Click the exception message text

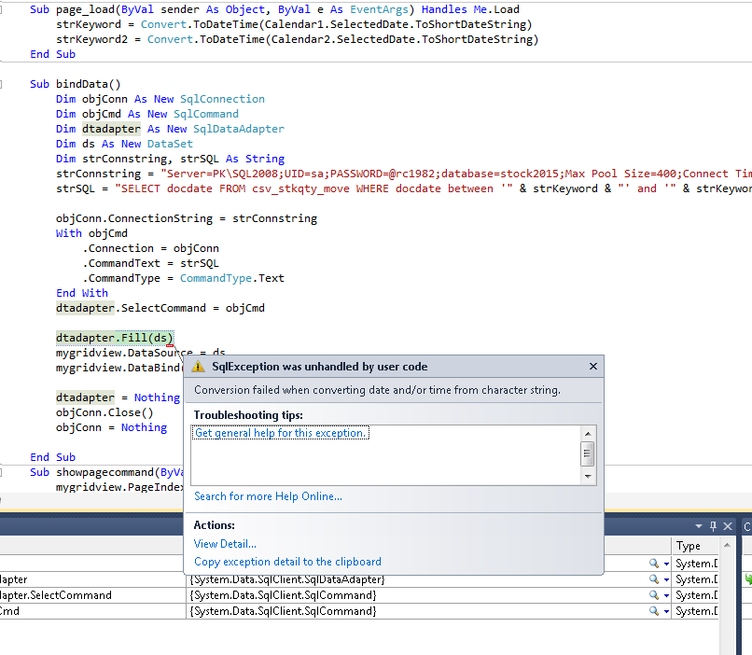[x=377, y=390]
